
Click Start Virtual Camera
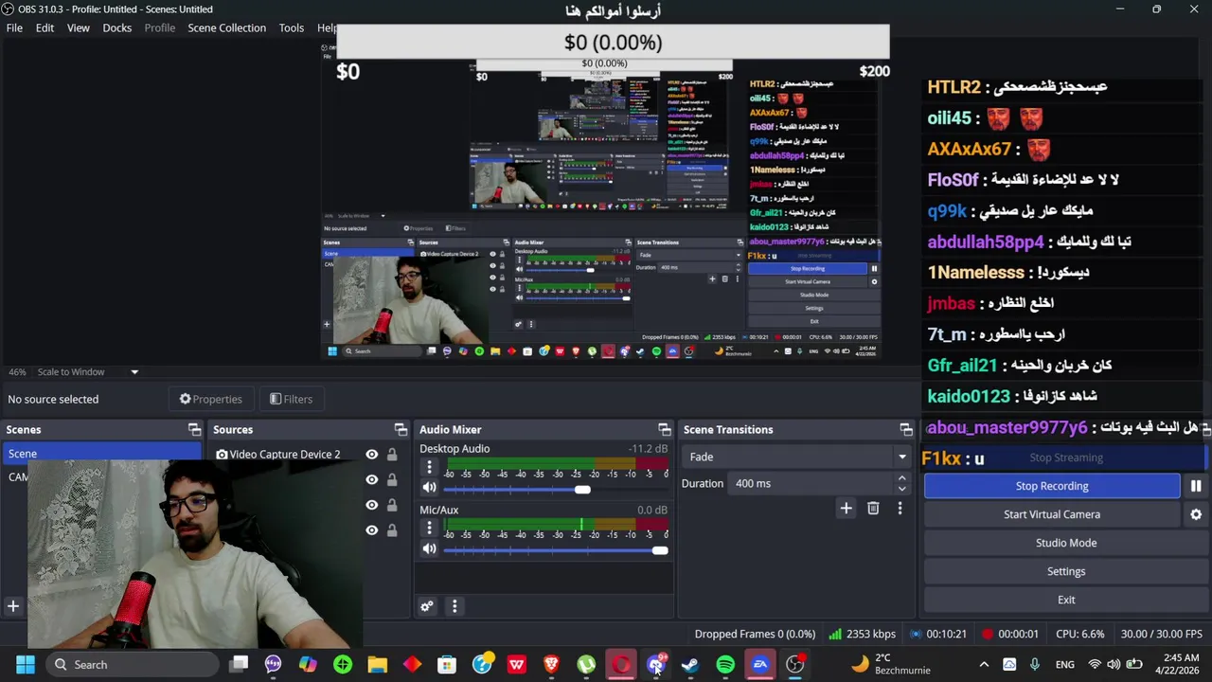click(x=1052, y=514)
